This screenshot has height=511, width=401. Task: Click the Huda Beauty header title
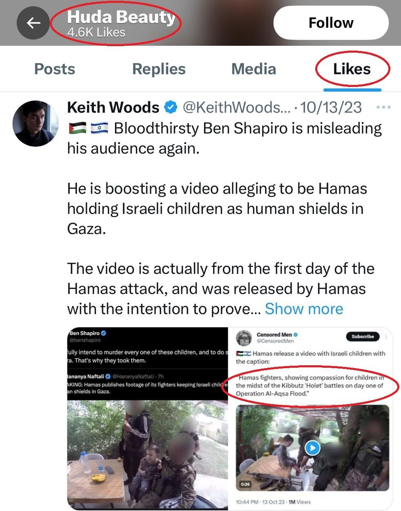click(x=121, y=18)
